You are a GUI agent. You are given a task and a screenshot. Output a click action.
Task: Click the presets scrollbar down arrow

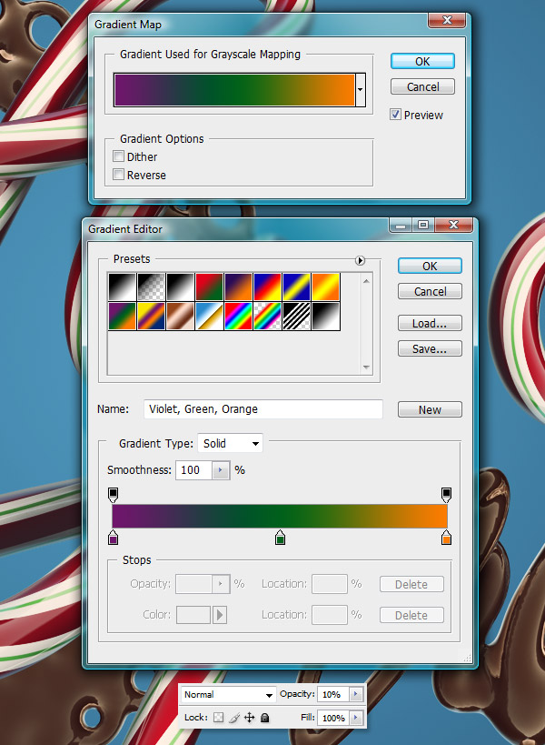[366, 367]
